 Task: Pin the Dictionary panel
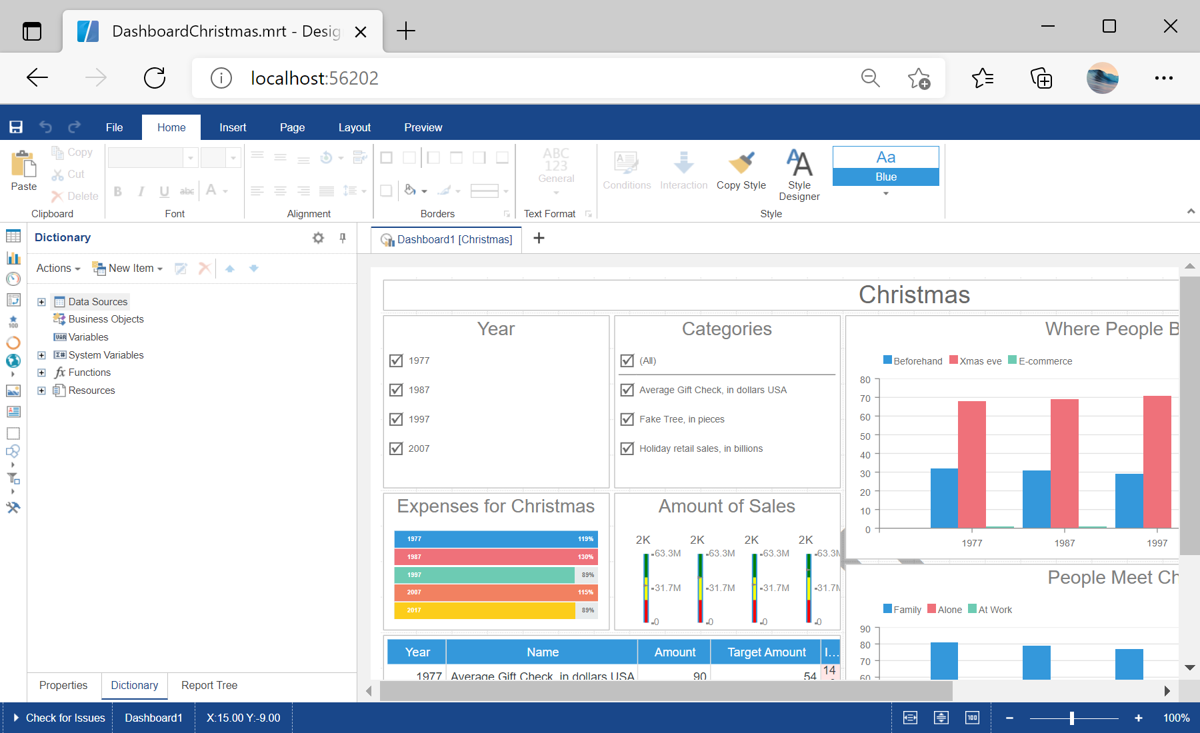(x=343, y=238)
